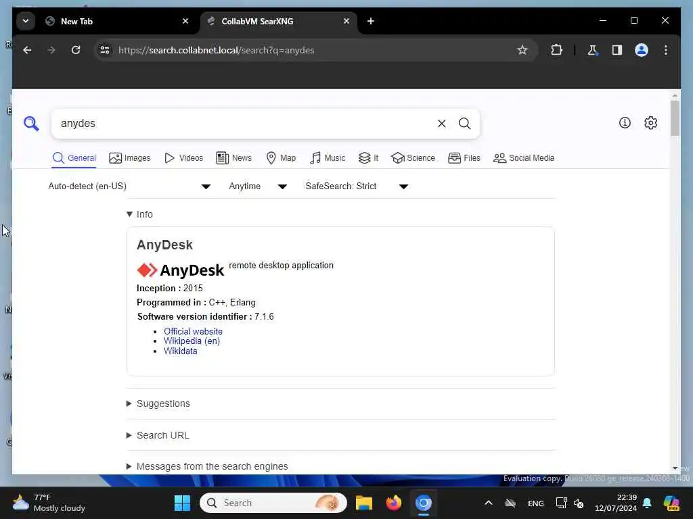Go back to previous page
Viewport: 693px width, 519px height.
pos(27,50)
